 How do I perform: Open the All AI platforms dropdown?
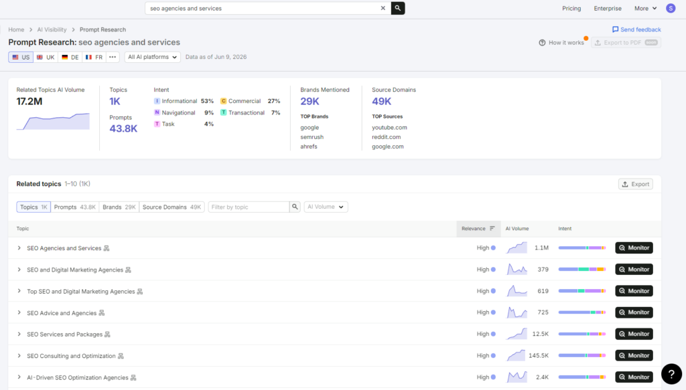[x=152, y=58]
